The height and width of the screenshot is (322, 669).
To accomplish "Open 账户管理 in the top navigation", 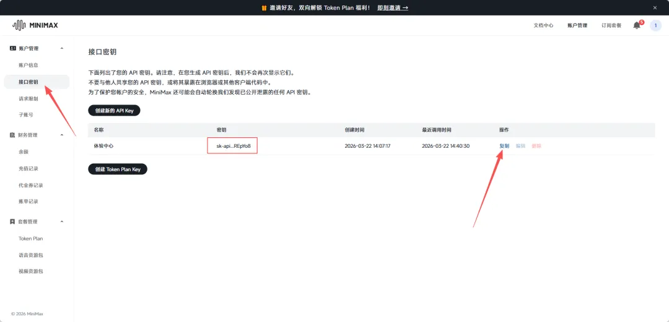I will [577, 25].
